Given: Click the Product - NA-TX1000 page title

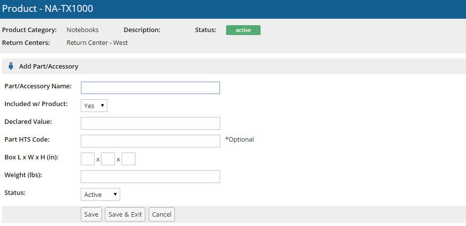Looking at the screenshot, I should (47, 9).
